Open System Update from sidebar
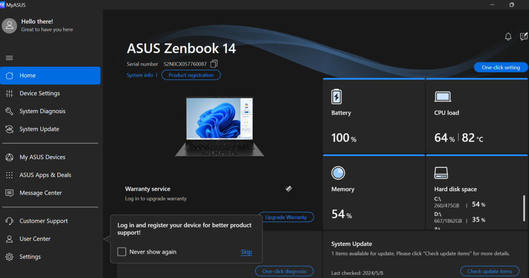 point(39,129)
